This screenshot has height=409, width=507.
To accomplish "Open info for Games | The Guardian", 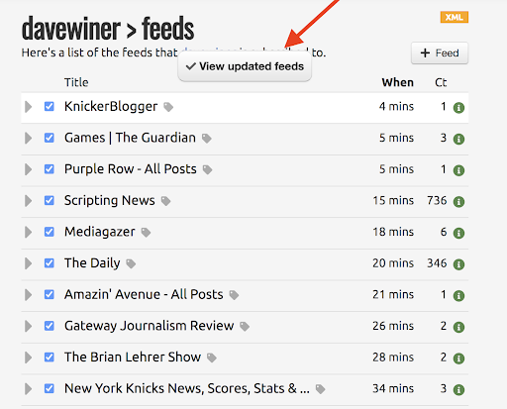I will [458, 139].
